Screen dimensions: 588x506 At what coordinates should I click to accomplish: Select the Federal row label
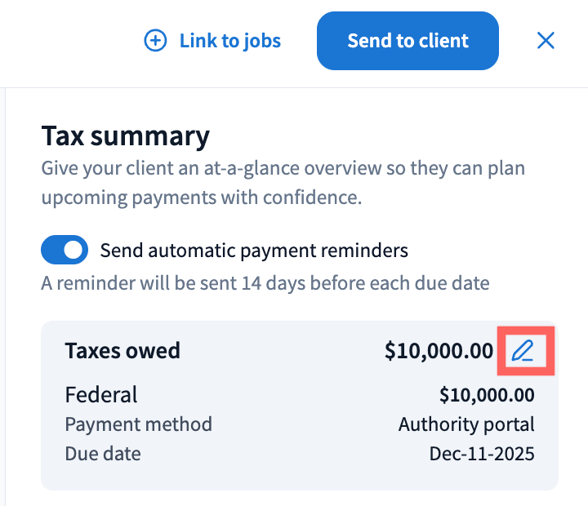point(101,396)
